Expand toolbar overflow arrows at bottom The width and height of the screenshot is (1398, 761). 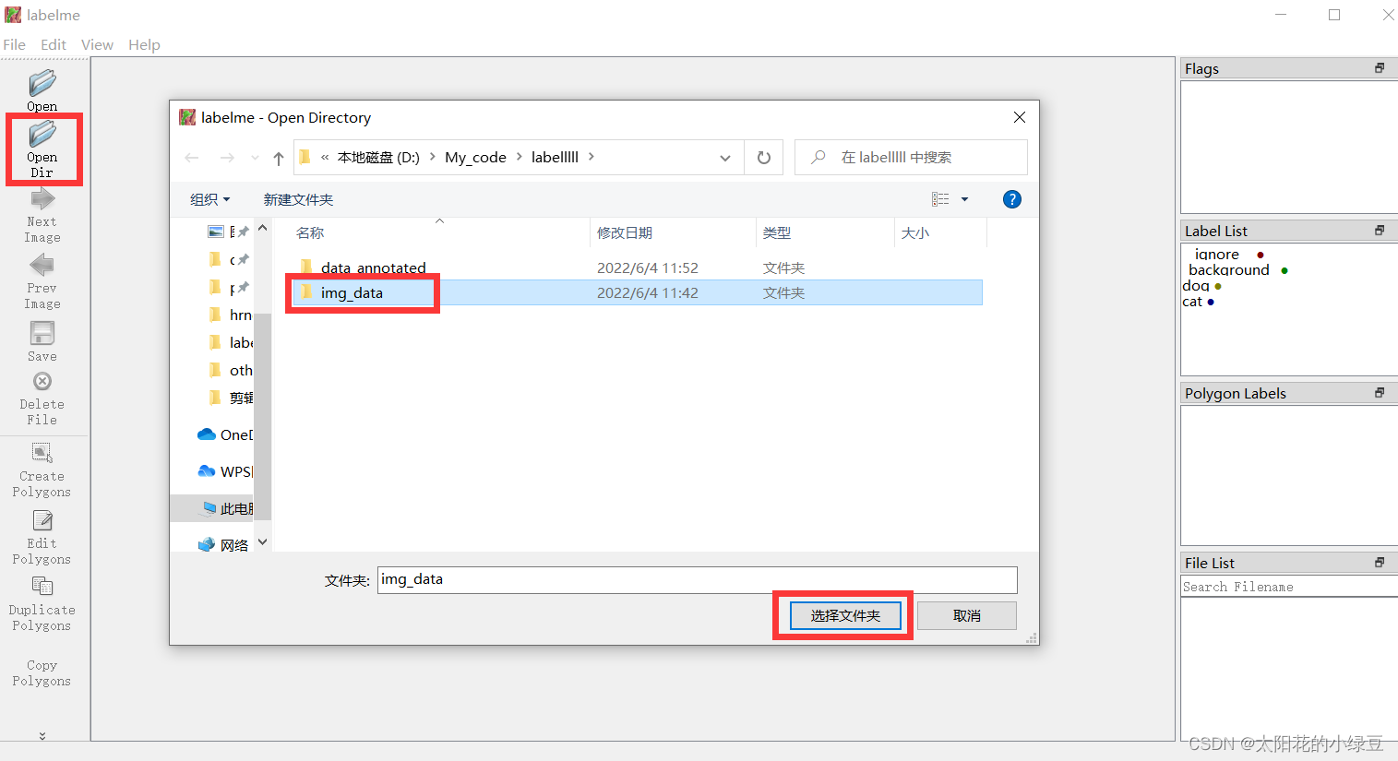(x=42, y=735)
